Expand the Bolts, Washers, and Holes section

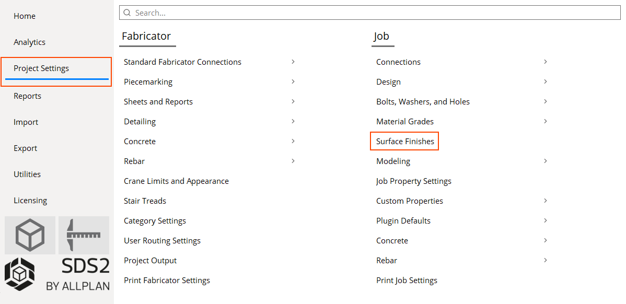pos(545,101)
